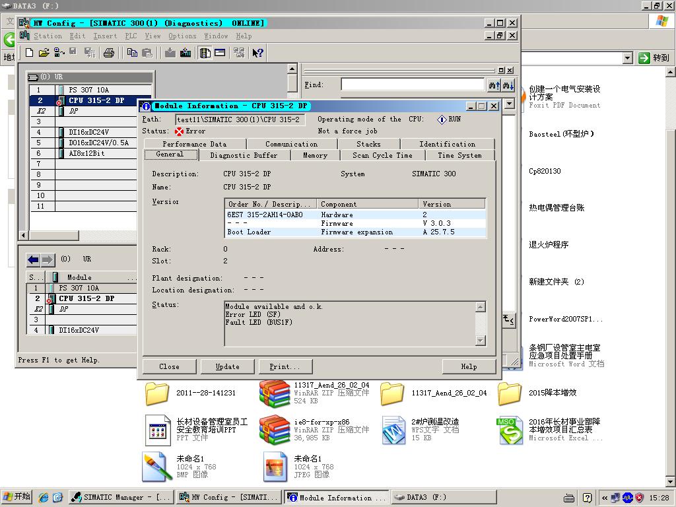
Task: Switch to the Time System tab
Action: coord(459,155)
